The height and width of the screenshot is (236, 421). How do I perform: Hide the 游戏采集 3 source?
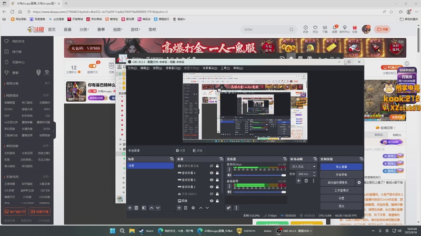212,180
